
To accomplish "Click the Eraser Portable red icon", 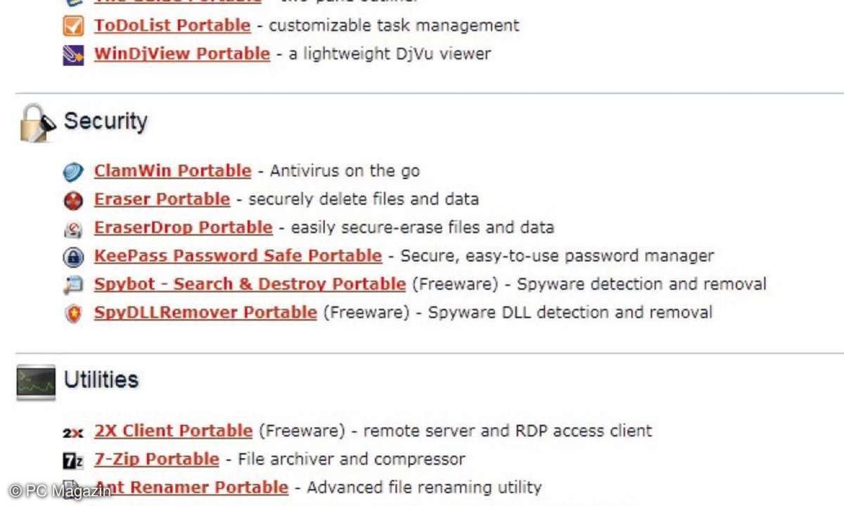I will [73, 200].
